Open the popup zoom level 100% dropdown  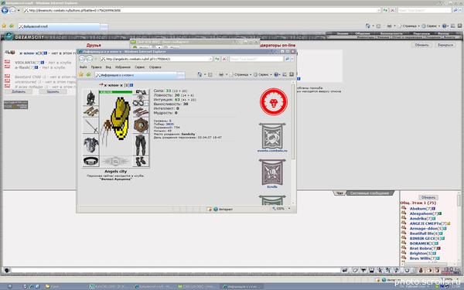(x=281, y=209)
